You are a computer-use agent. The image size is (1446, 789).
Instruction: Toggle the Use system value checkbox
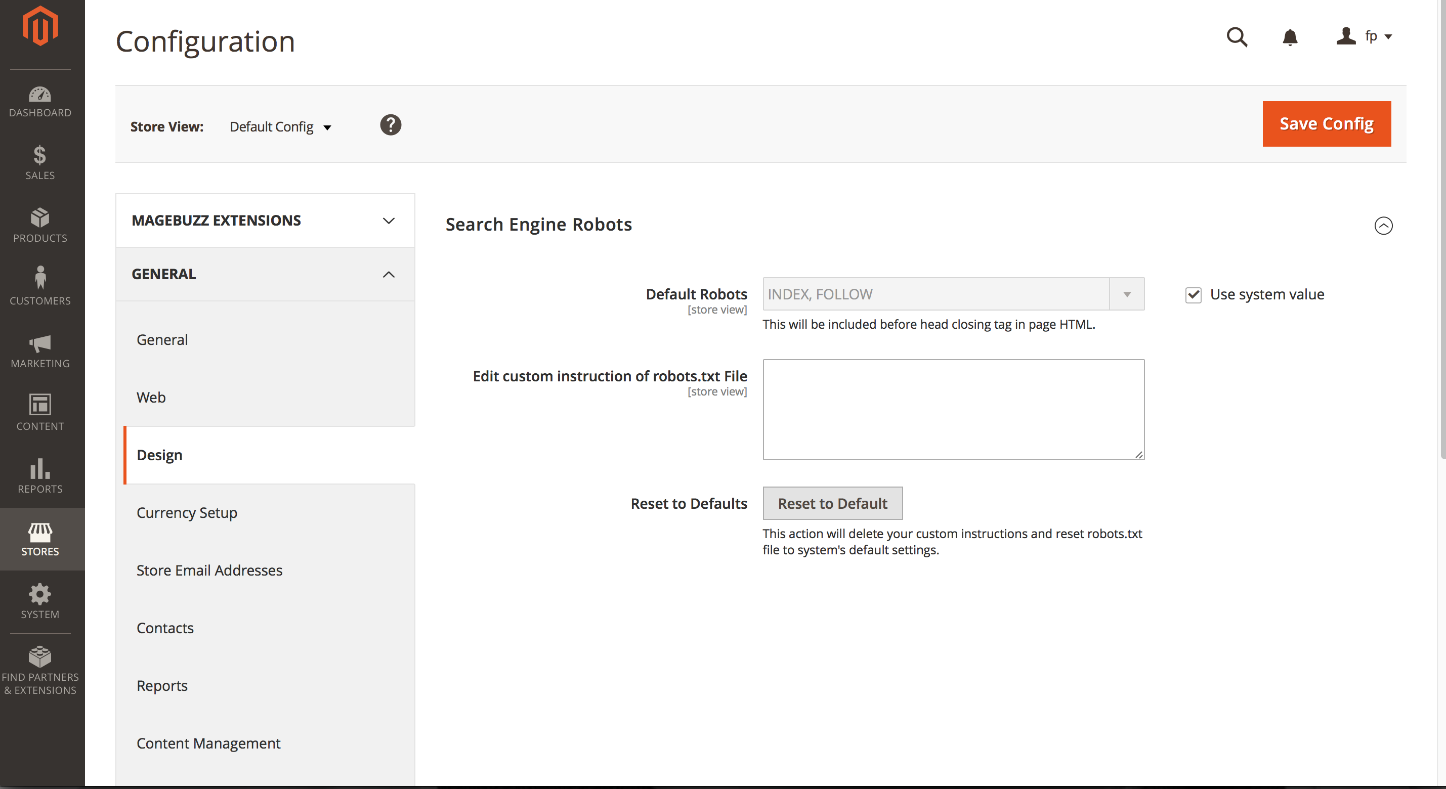(1194, 294)
